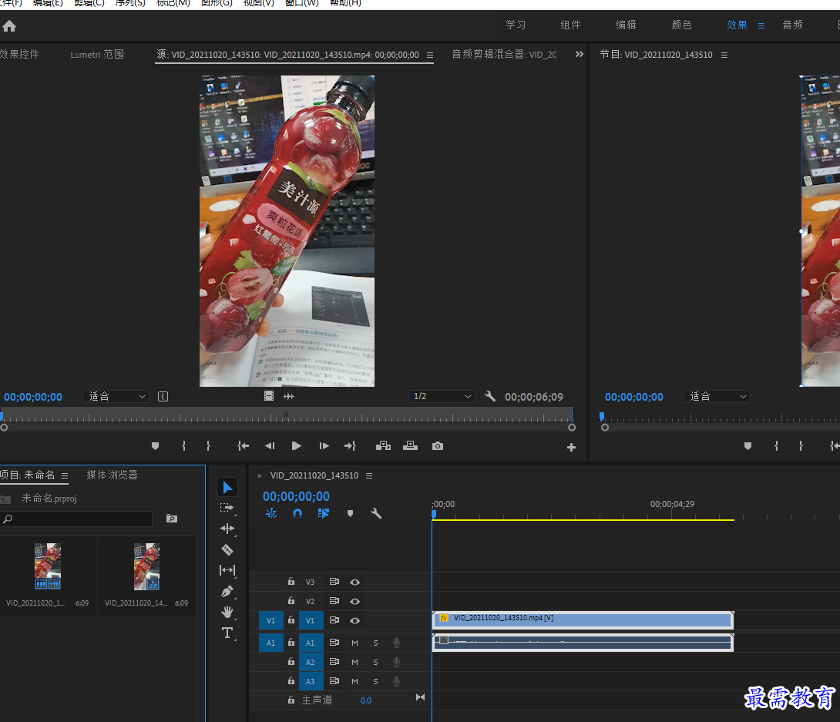Viewport: 840px width, 722px height.
Task: Play the source monitor clip
Action: tap(296, 445)
